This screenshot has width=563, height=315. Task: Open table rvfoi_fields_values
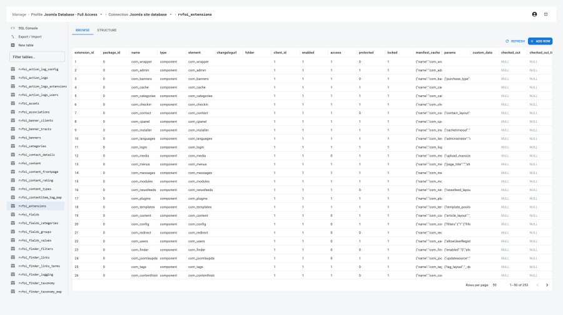[x=36, y=240]
